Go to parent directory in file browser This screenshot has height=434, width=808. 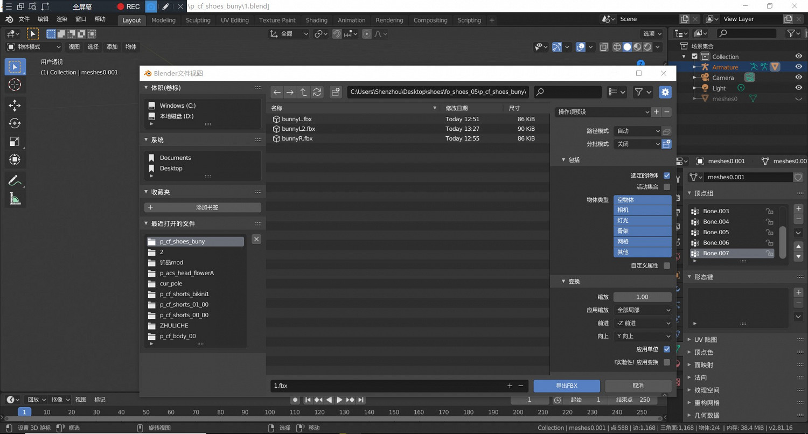pos(304,92)
